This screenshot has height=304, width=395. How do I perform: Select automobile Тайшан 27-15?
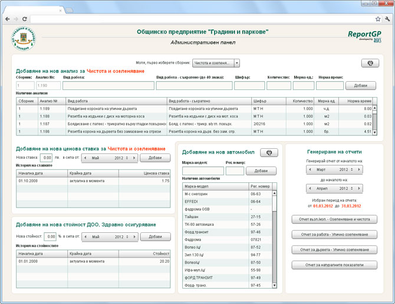pos(228,217)
